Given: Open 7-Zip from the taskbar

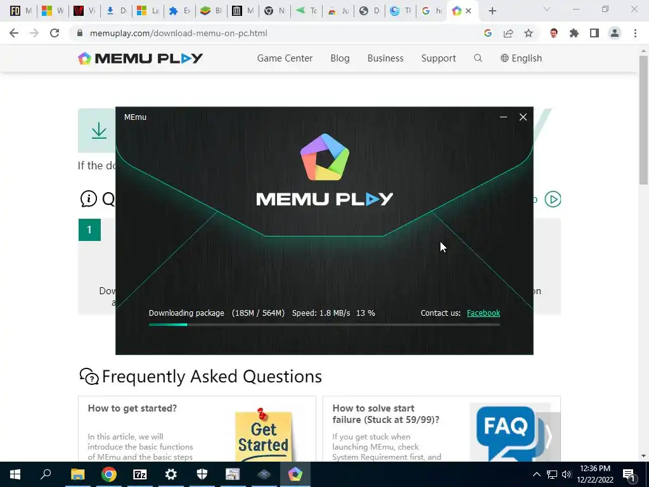Looking at the screenshot, I should 140,474.
